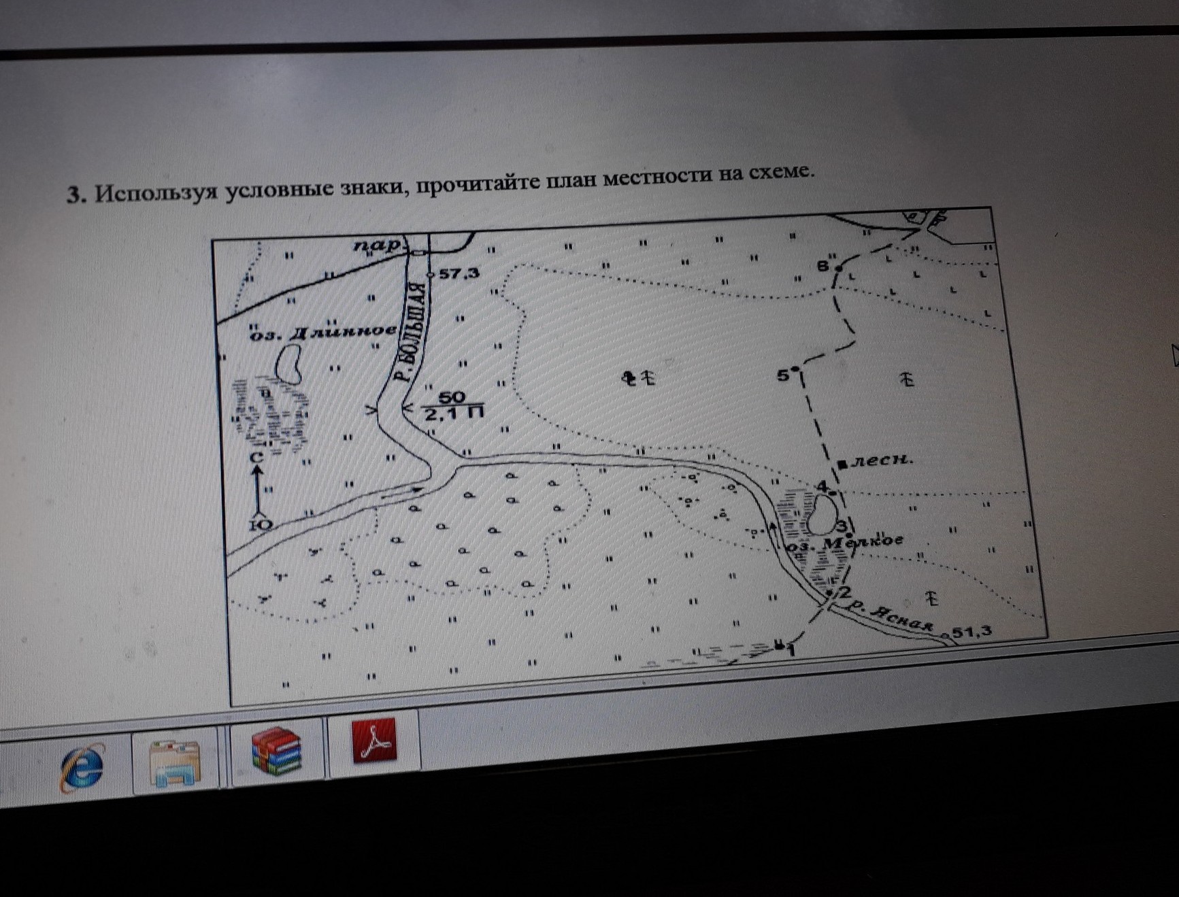1179x897 pixels.
Task: Click the elevation mark 57,3
Action: coord(459,273)
